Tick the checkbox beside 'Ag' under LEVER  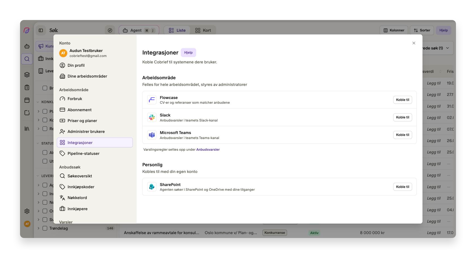[45, 185]
